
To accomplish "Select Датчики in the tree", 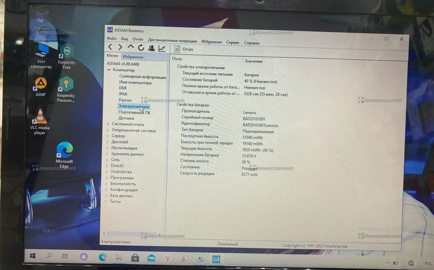I will tap(126, 118).
